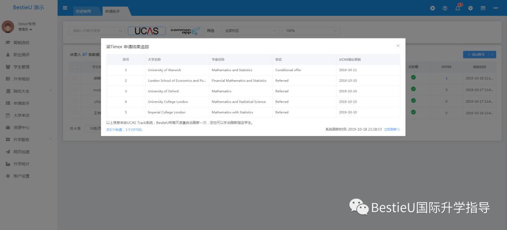Viewport: 507px width, 230px height.
Task: Click Imperial College London cell
Action: pyautogui.click(x=177, y=112)
